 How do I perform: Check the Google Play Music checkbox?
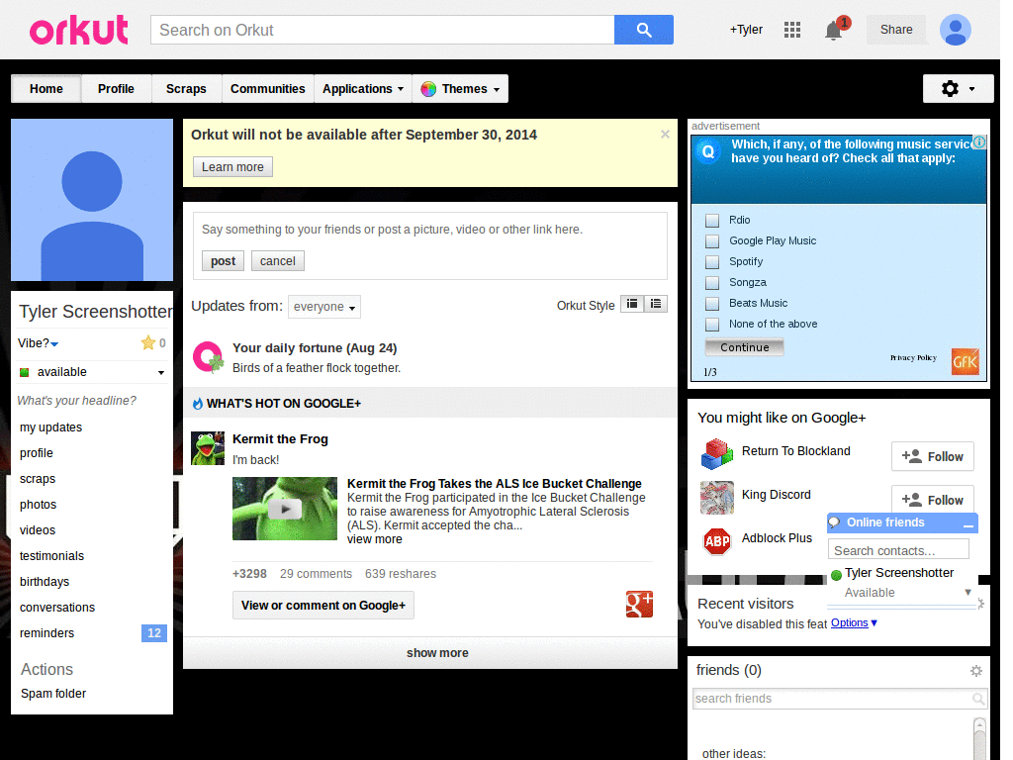coord(712,241)
